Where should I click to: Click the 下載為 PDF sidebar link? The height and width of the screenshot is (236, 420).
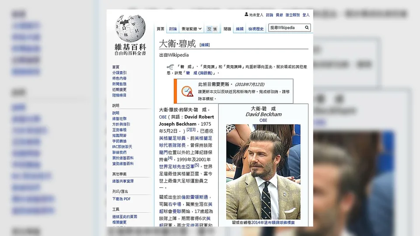coord(121,199)
